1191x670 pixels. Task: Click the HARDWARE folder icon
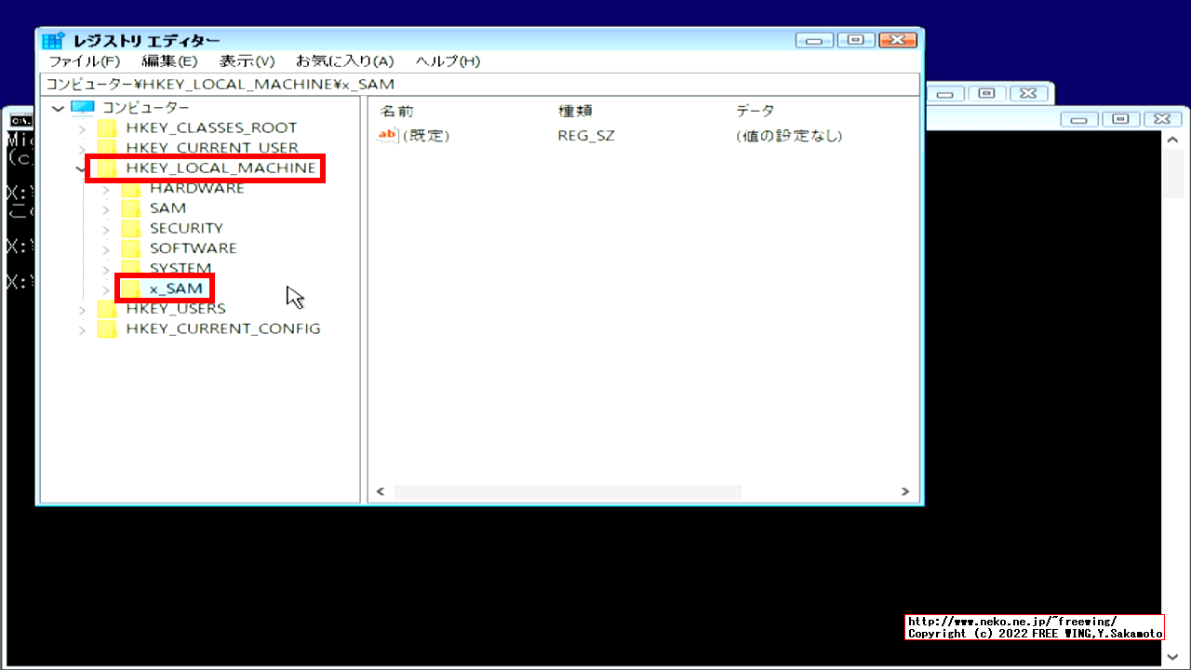click(x=129, y=188)
